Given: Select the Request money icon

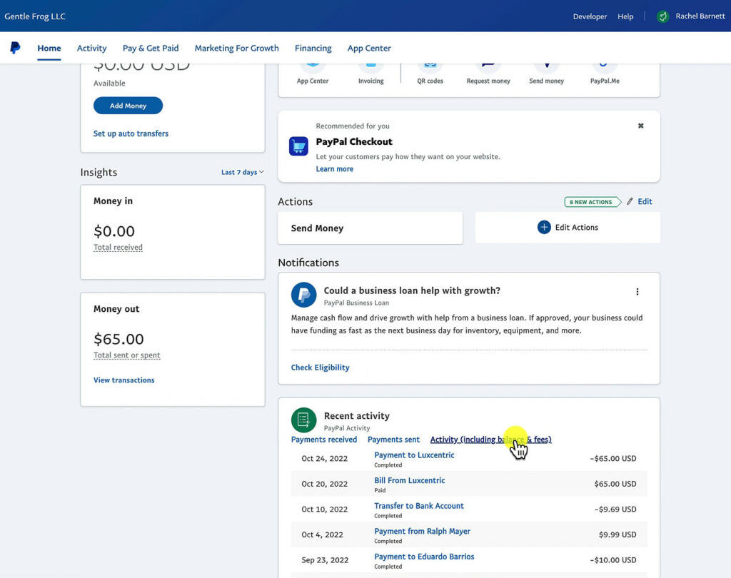Looking at the screenshot, I should [x=488, y=64].
